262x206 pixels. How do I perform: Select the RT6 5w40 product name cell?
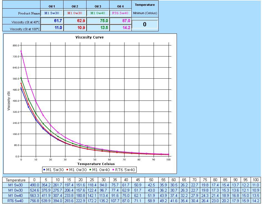120,13
